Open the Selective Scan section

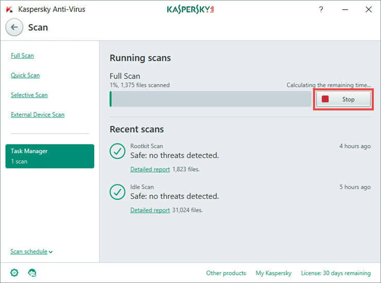point(29,95)
